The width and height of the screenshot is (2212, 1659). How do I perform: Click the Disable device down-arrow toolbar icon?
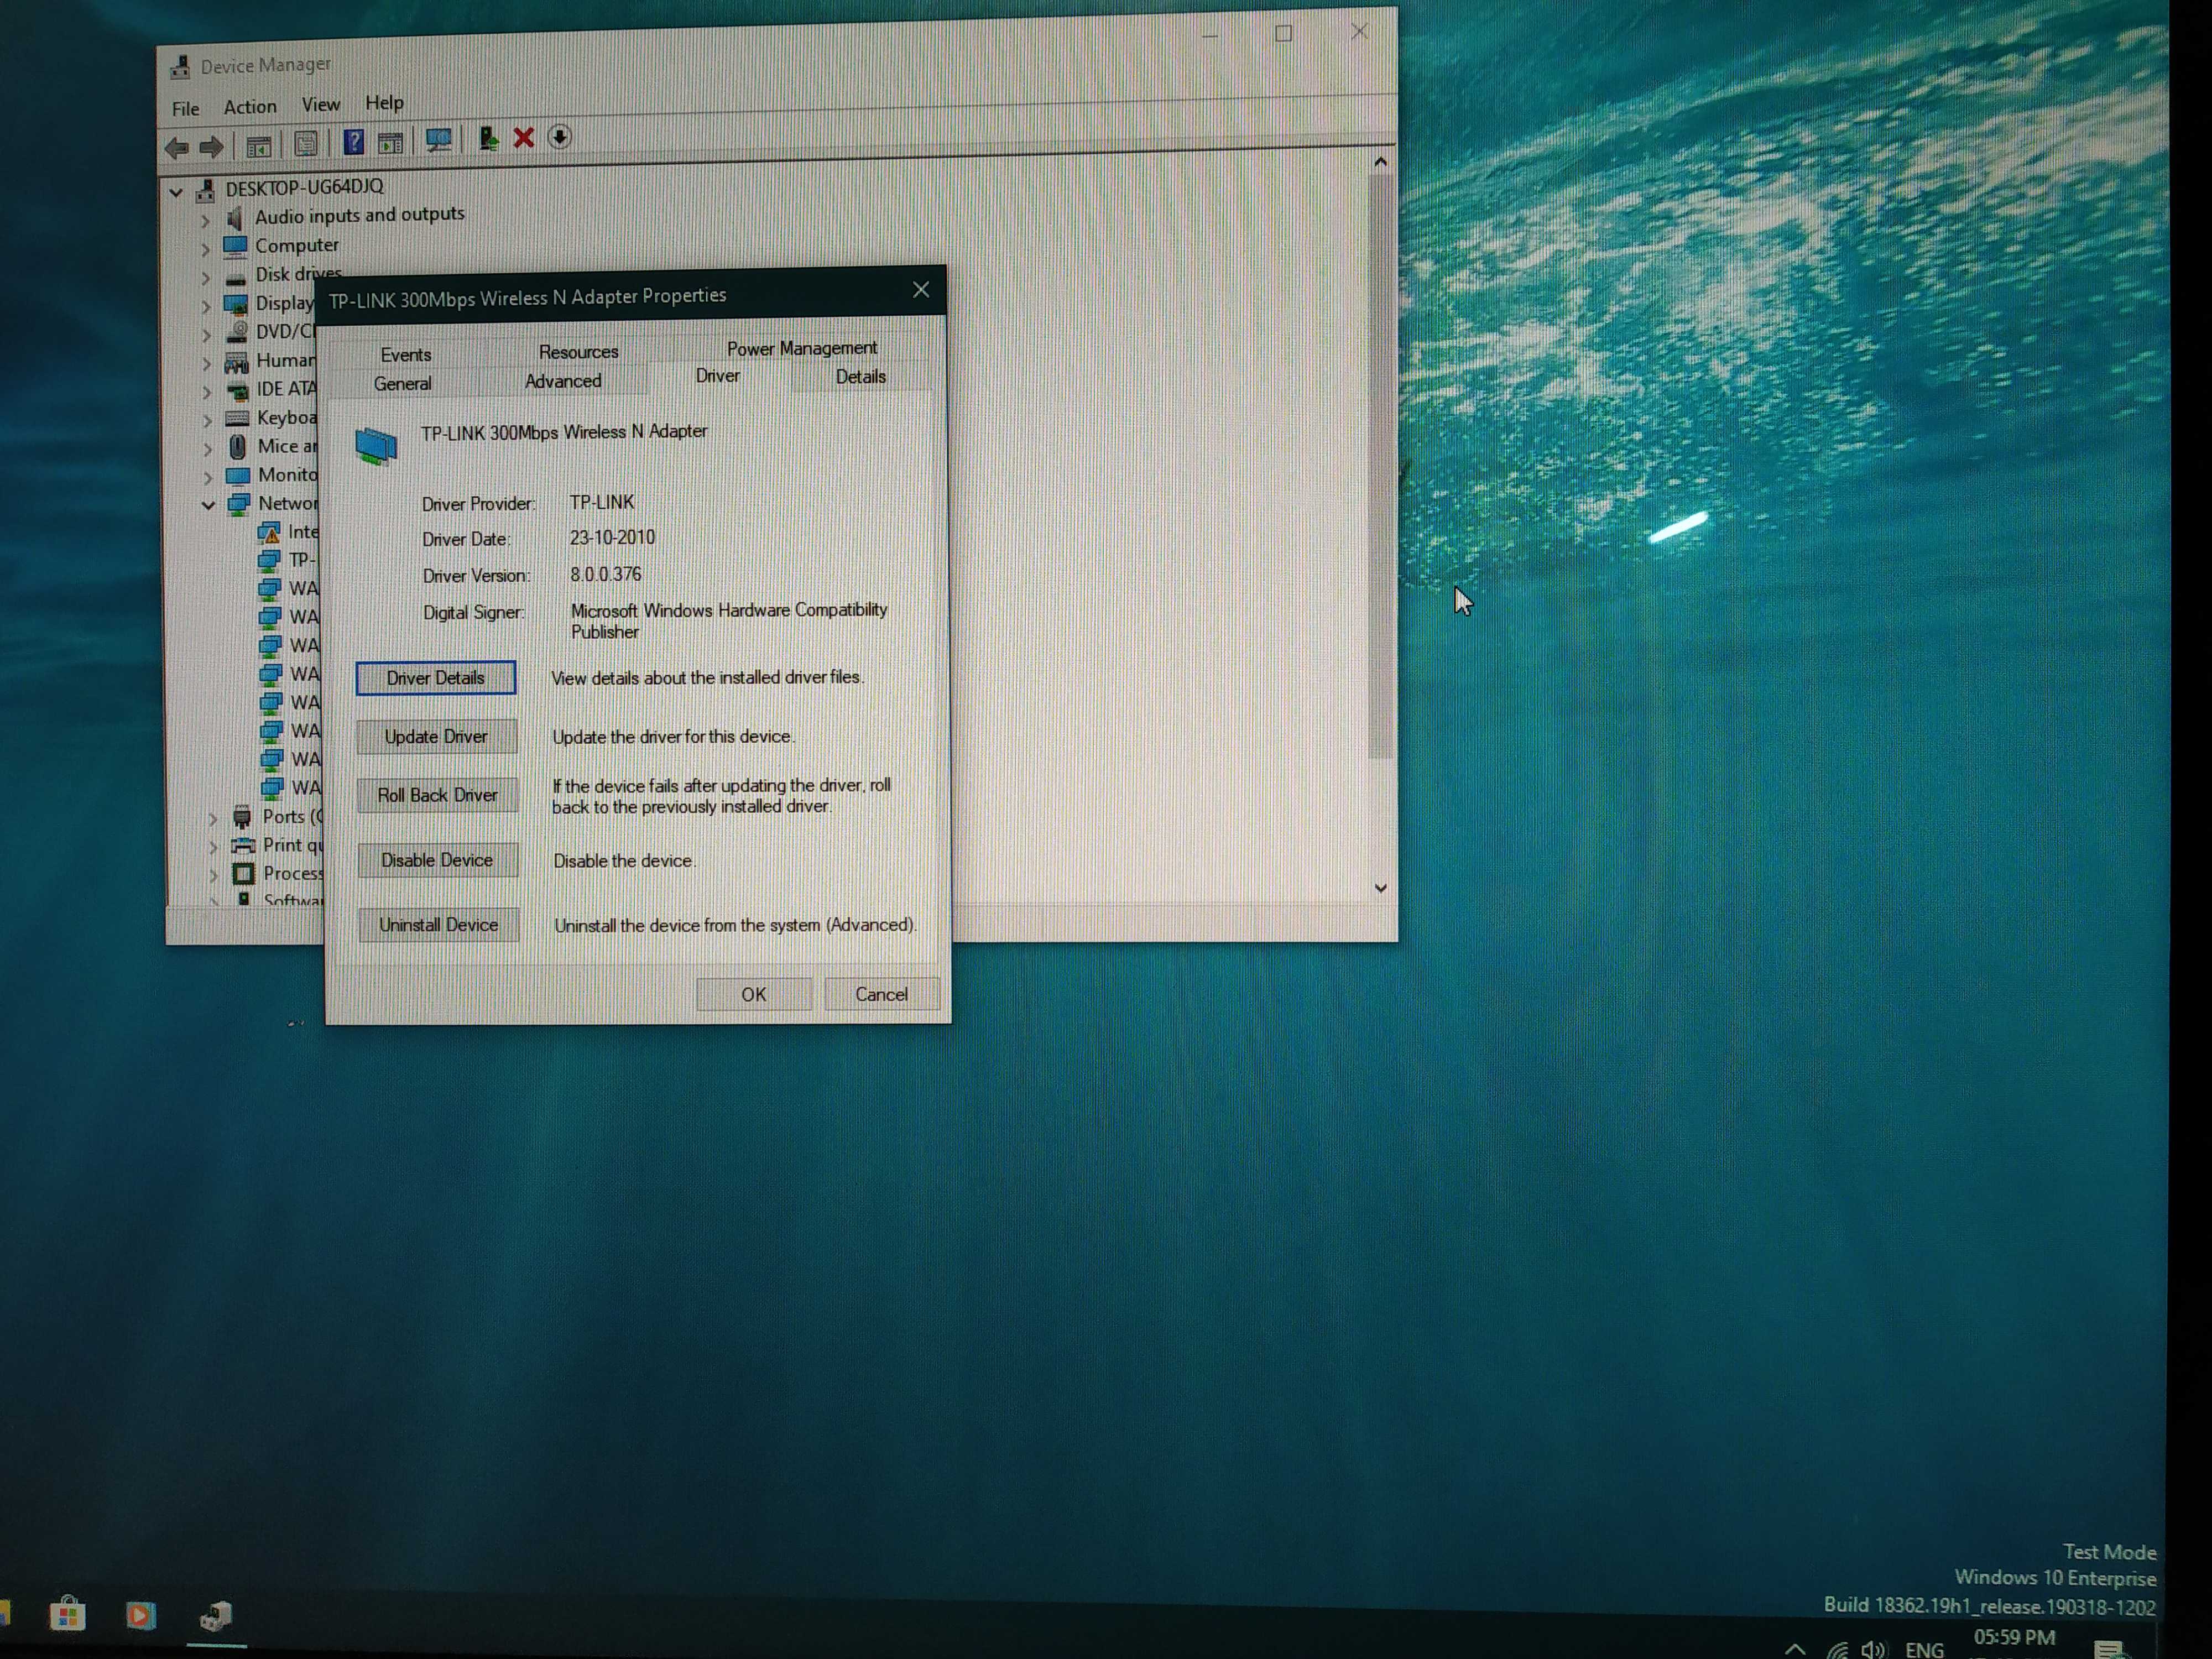pyautogui.click(x=560, y=137)
